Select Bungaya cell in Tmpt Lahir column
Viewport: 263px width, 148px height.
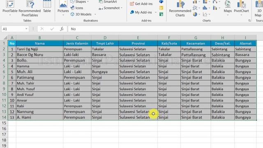(x=105, y=72)
